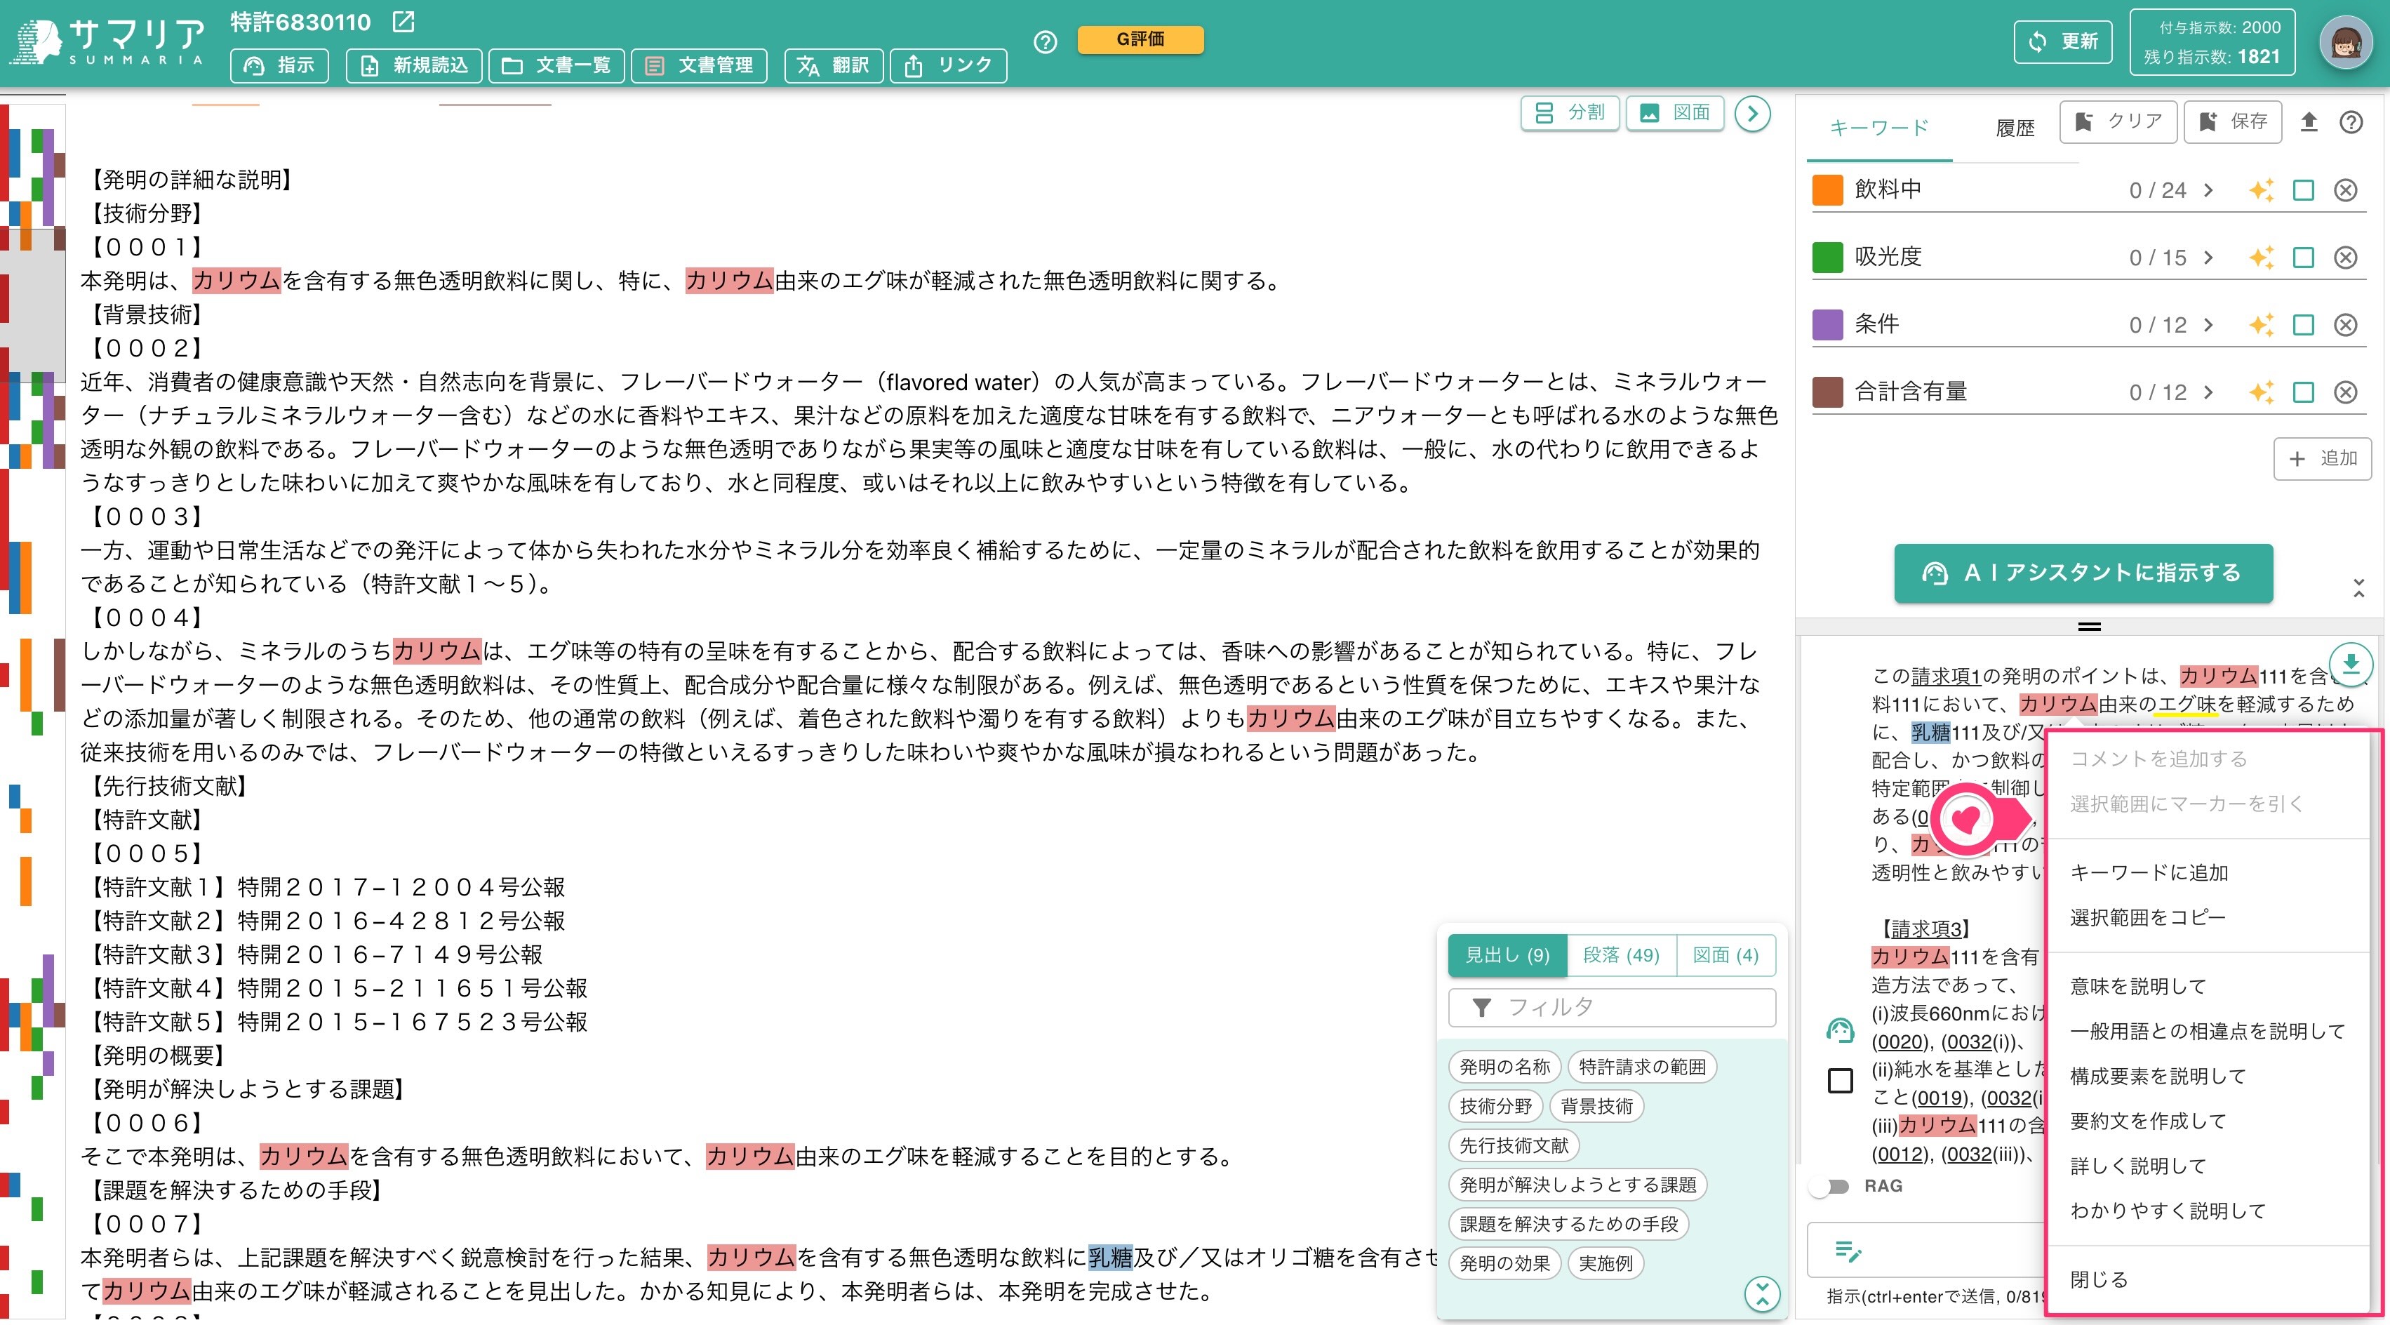The width and height of the screenshot is (2390, 1325).
Task: Click the green 吸光度 color swatch
Action: click(x=1827, y=257)
